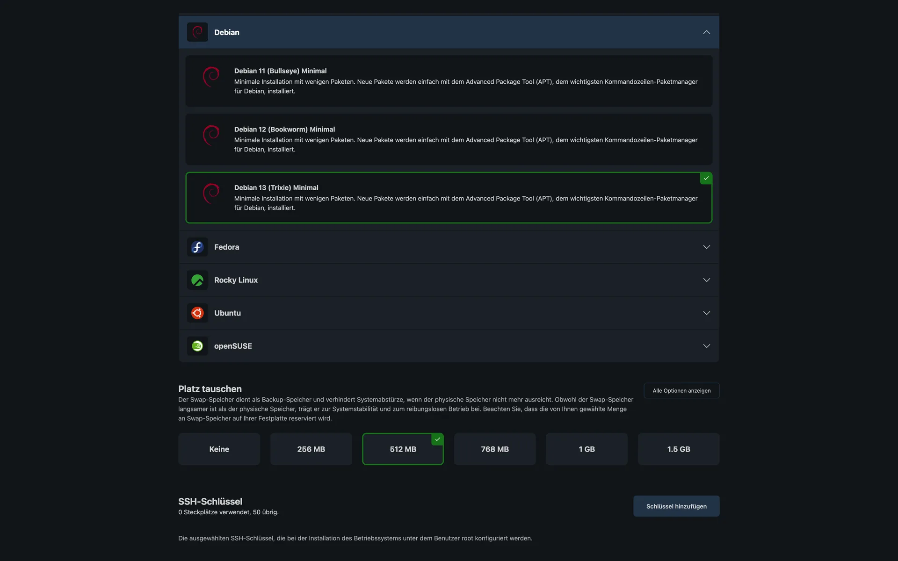
Task: Choose 1.5 GB swap size
Action: click(x=679, y=449)
